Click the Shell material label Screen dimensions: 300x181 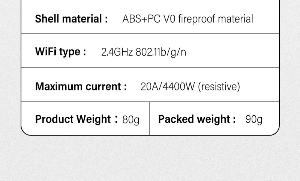pyautogui.click(x=71, y=19)
